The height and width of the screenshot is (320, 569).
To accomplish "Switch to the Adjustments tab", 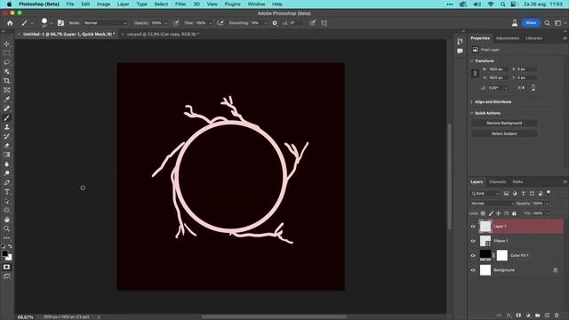I will click(x=508, y=38).
